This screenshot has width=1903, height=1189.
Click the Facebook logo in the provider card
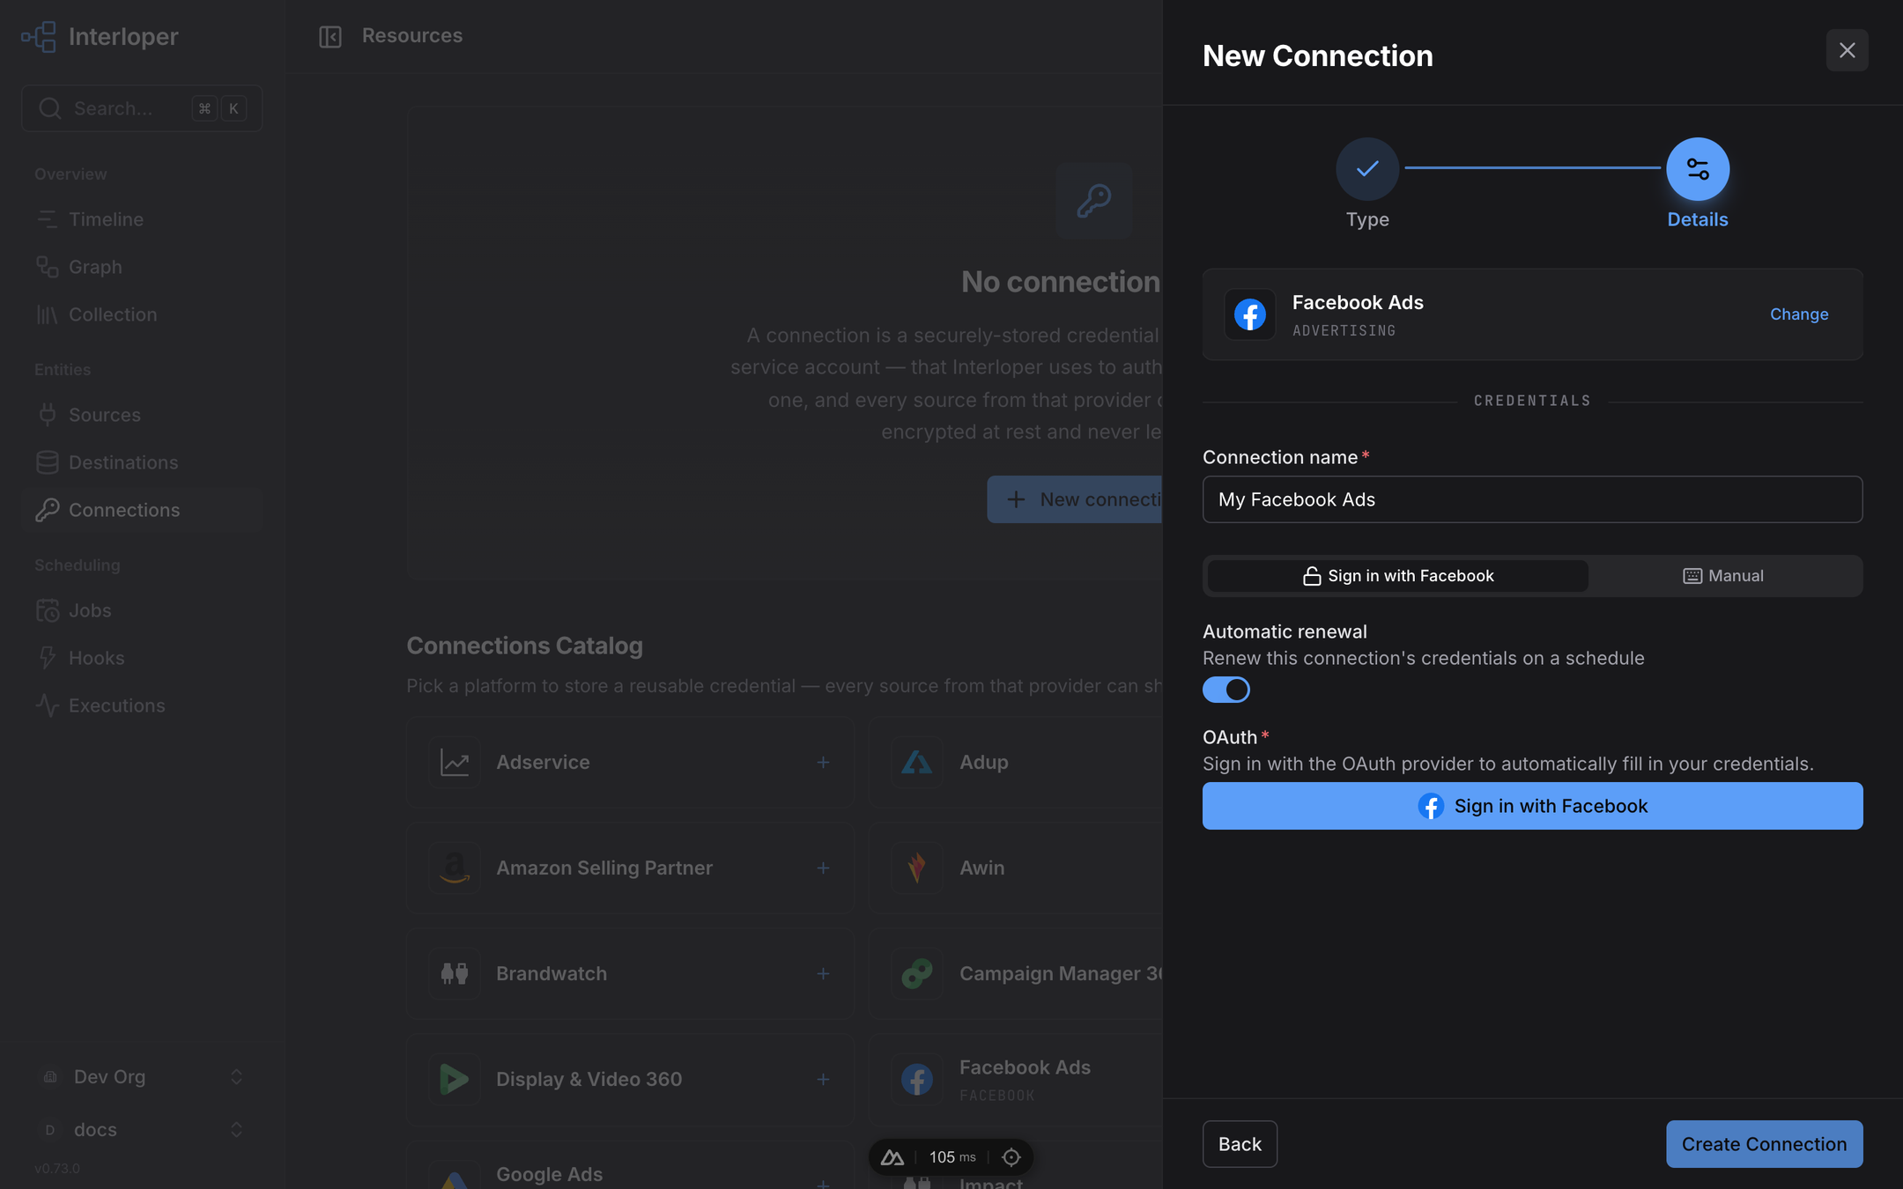[1250, 314]
